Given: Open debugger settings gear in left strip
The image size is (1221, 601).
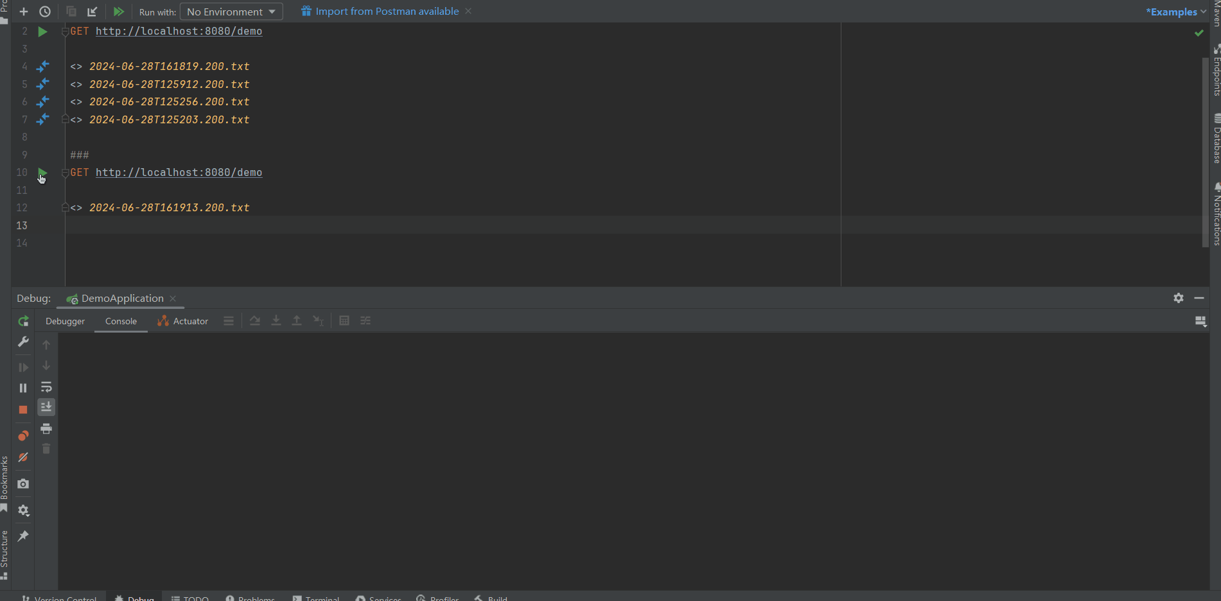Looking at the screenshot, I should tap(23, 510).
